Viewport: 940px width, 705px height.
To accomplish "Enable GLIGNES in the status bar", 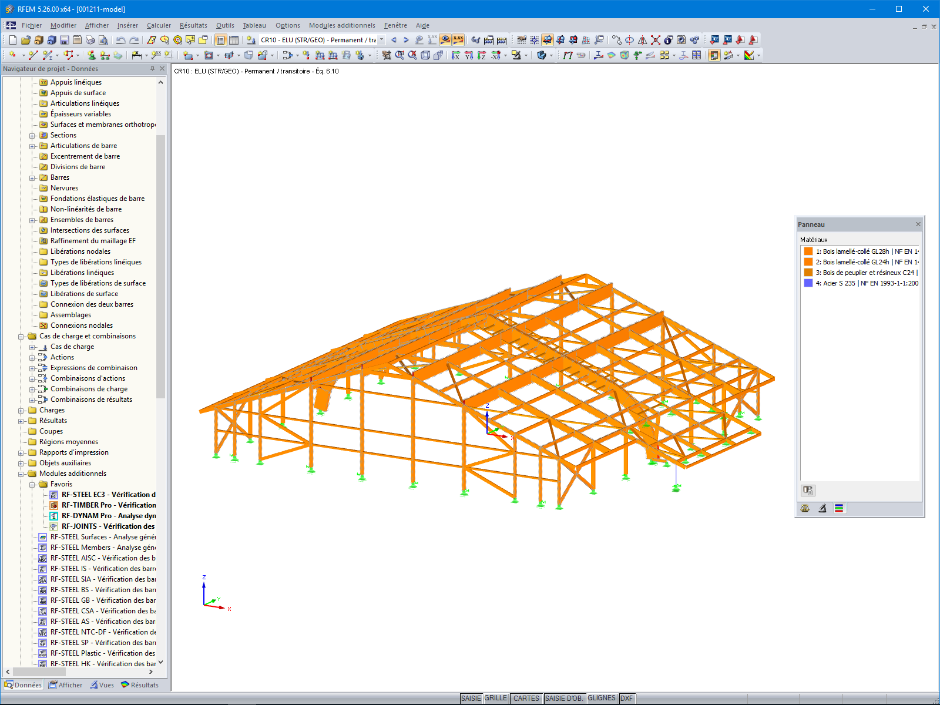I will pyautogui.click(x=601, y=698).
